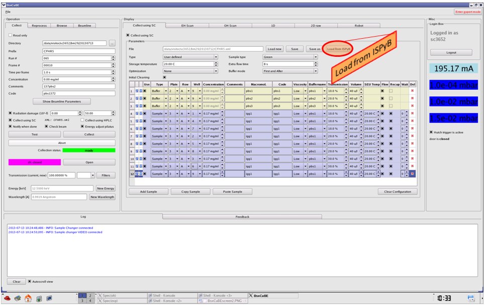Switch to the Reprocess tab
This screenshot has width=485, height=305.
tap(39, 25)
